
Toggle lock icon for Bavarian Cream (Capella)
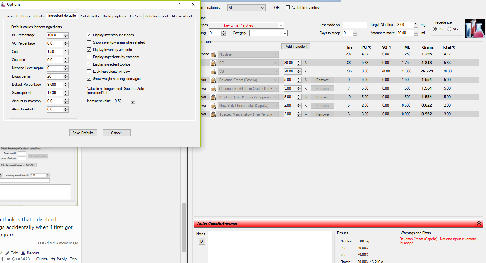point(213,80)
